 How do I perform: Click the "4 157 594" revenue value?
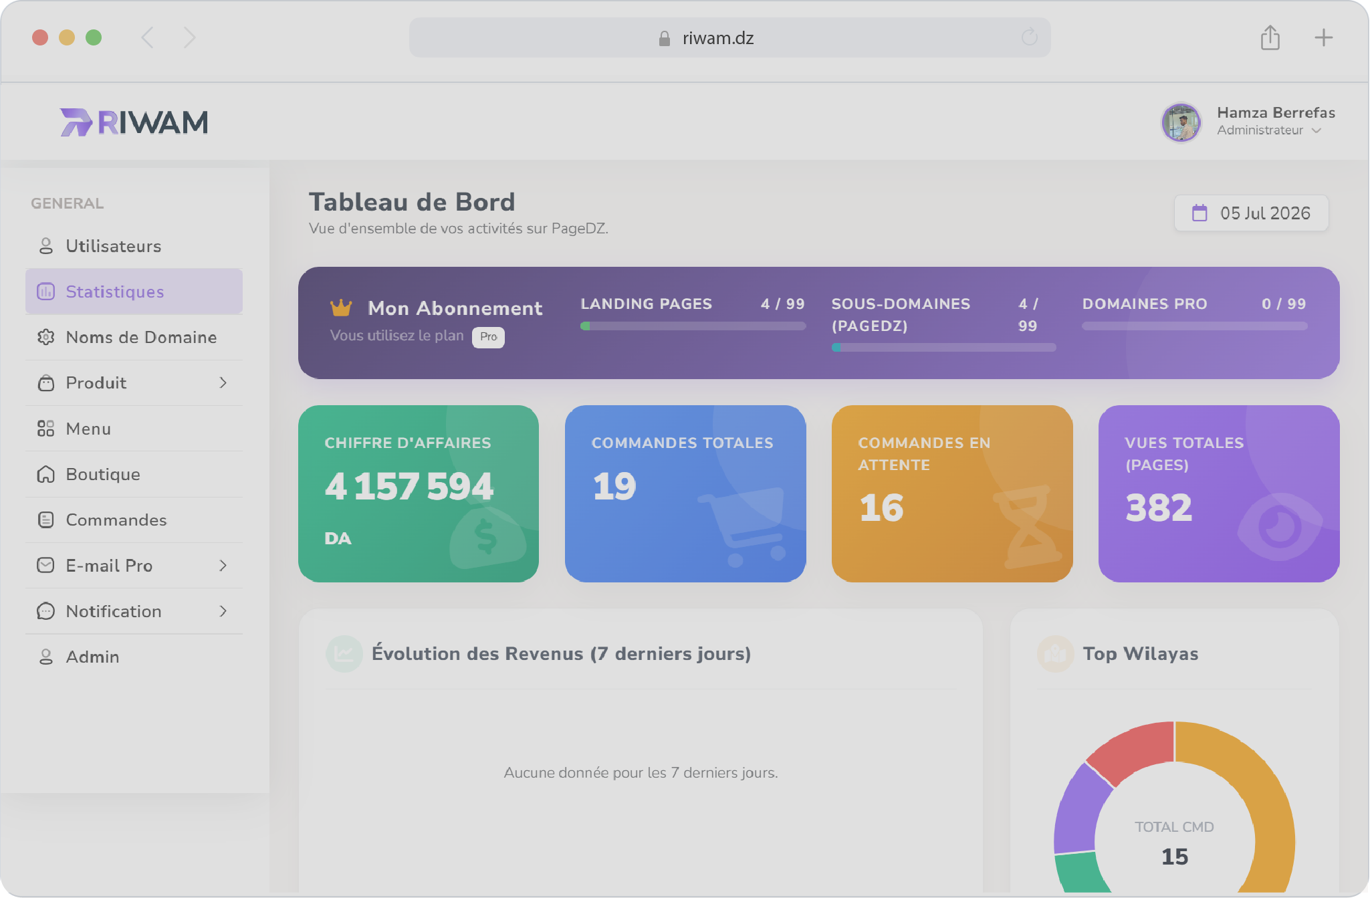[409, 486]
